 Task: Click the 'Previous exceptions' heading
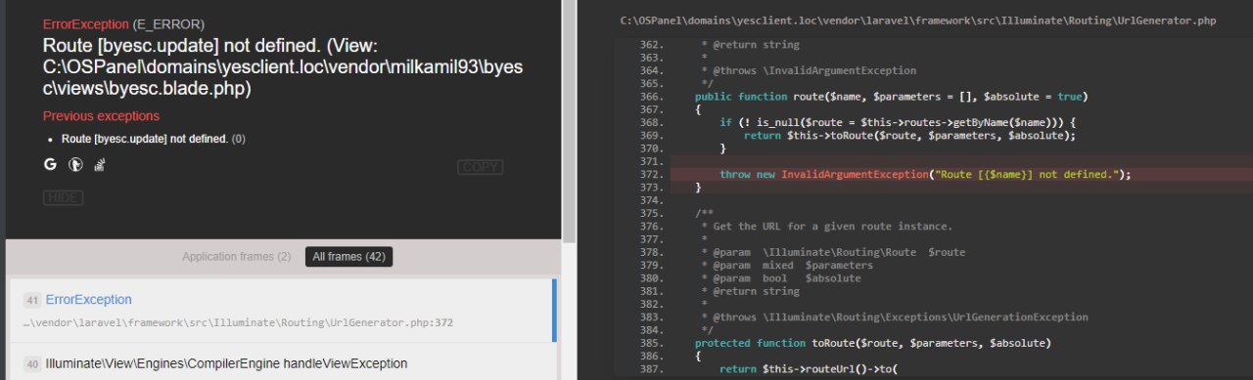101,116
